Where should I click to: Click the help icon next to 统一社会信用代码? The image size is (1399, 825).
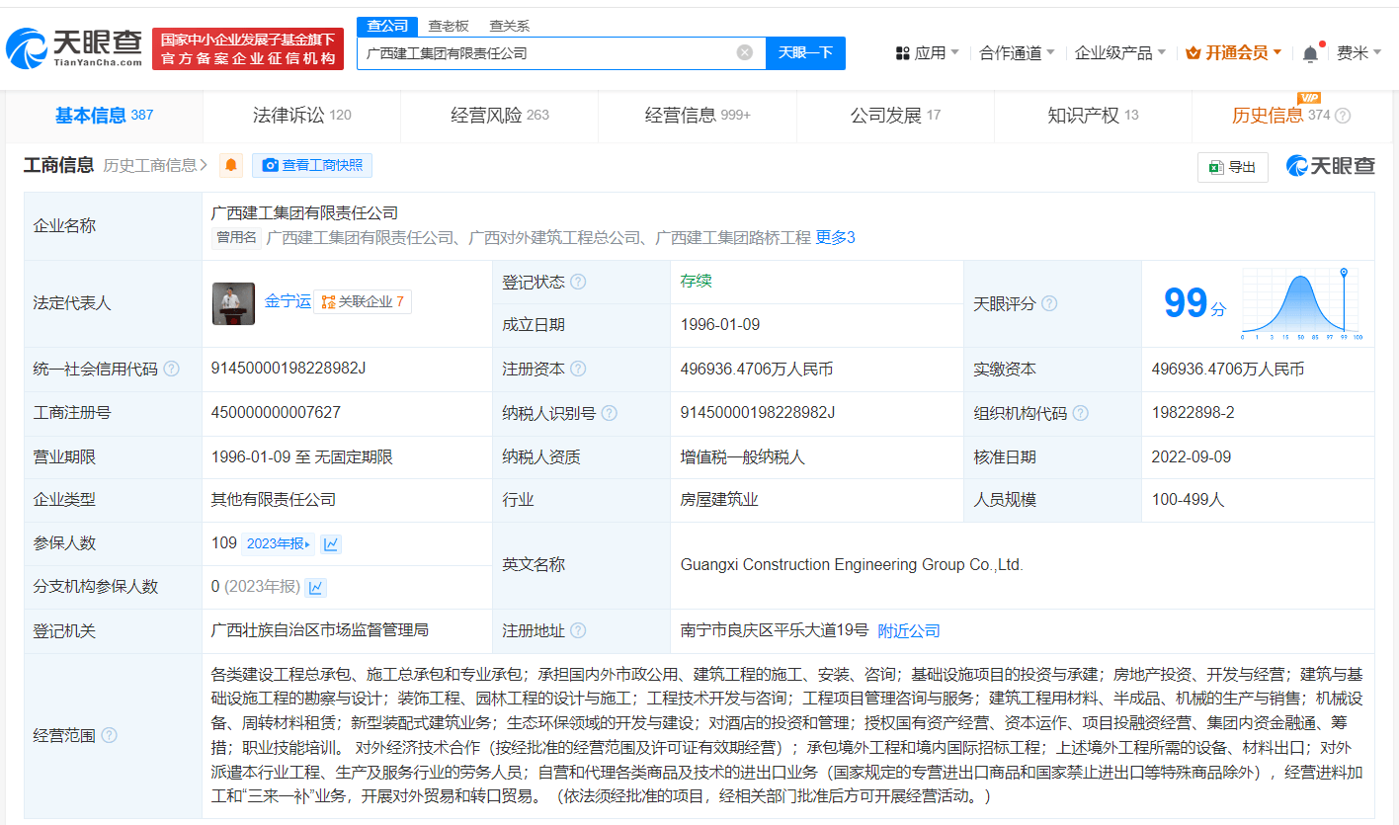tap(172, 369)
